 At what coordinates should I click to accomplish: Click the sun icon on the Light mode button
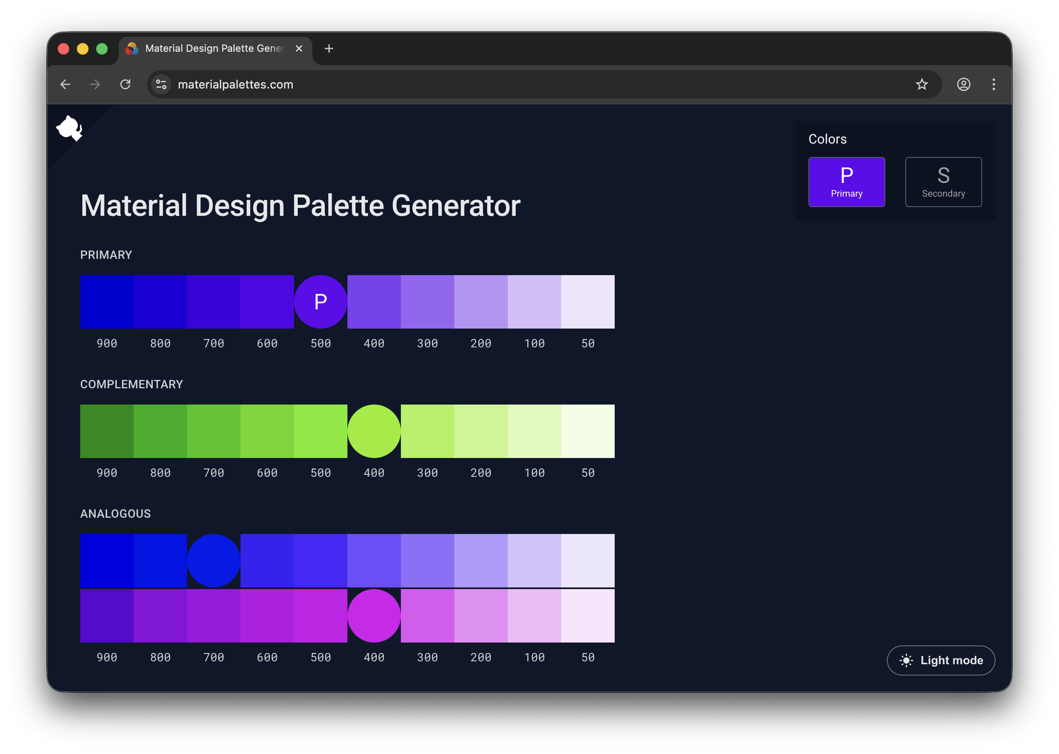coord(906,660)
